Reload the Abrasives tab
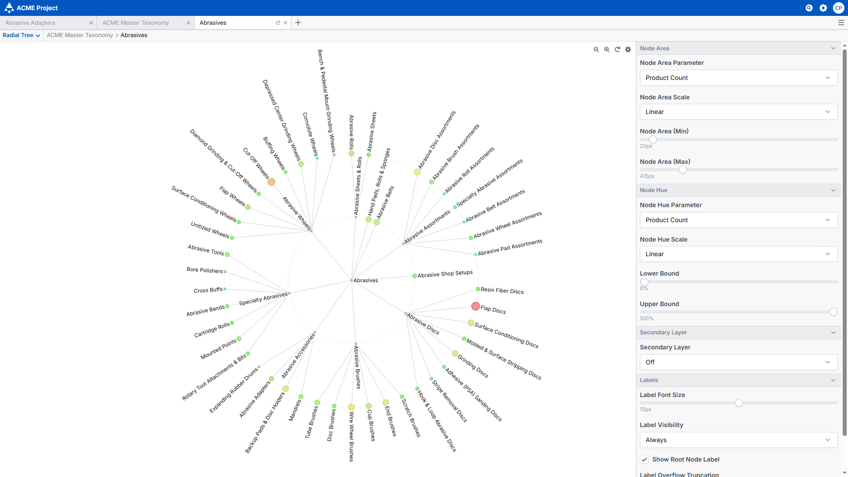Screen dimensions: 848x477 (278, 23)
